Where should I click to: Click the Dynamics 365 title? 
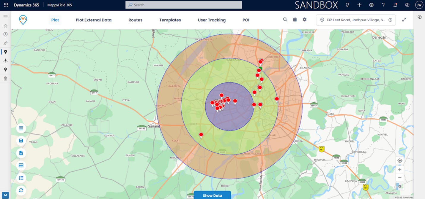(x=26, y=5)
